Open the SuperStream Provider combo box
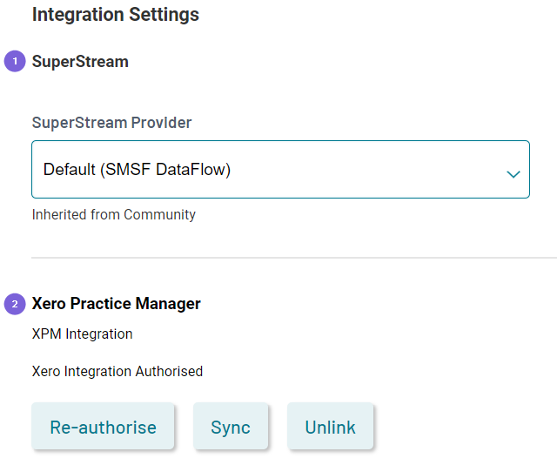Viewport: 557px width, 465px height. click(x=280, y=169)
